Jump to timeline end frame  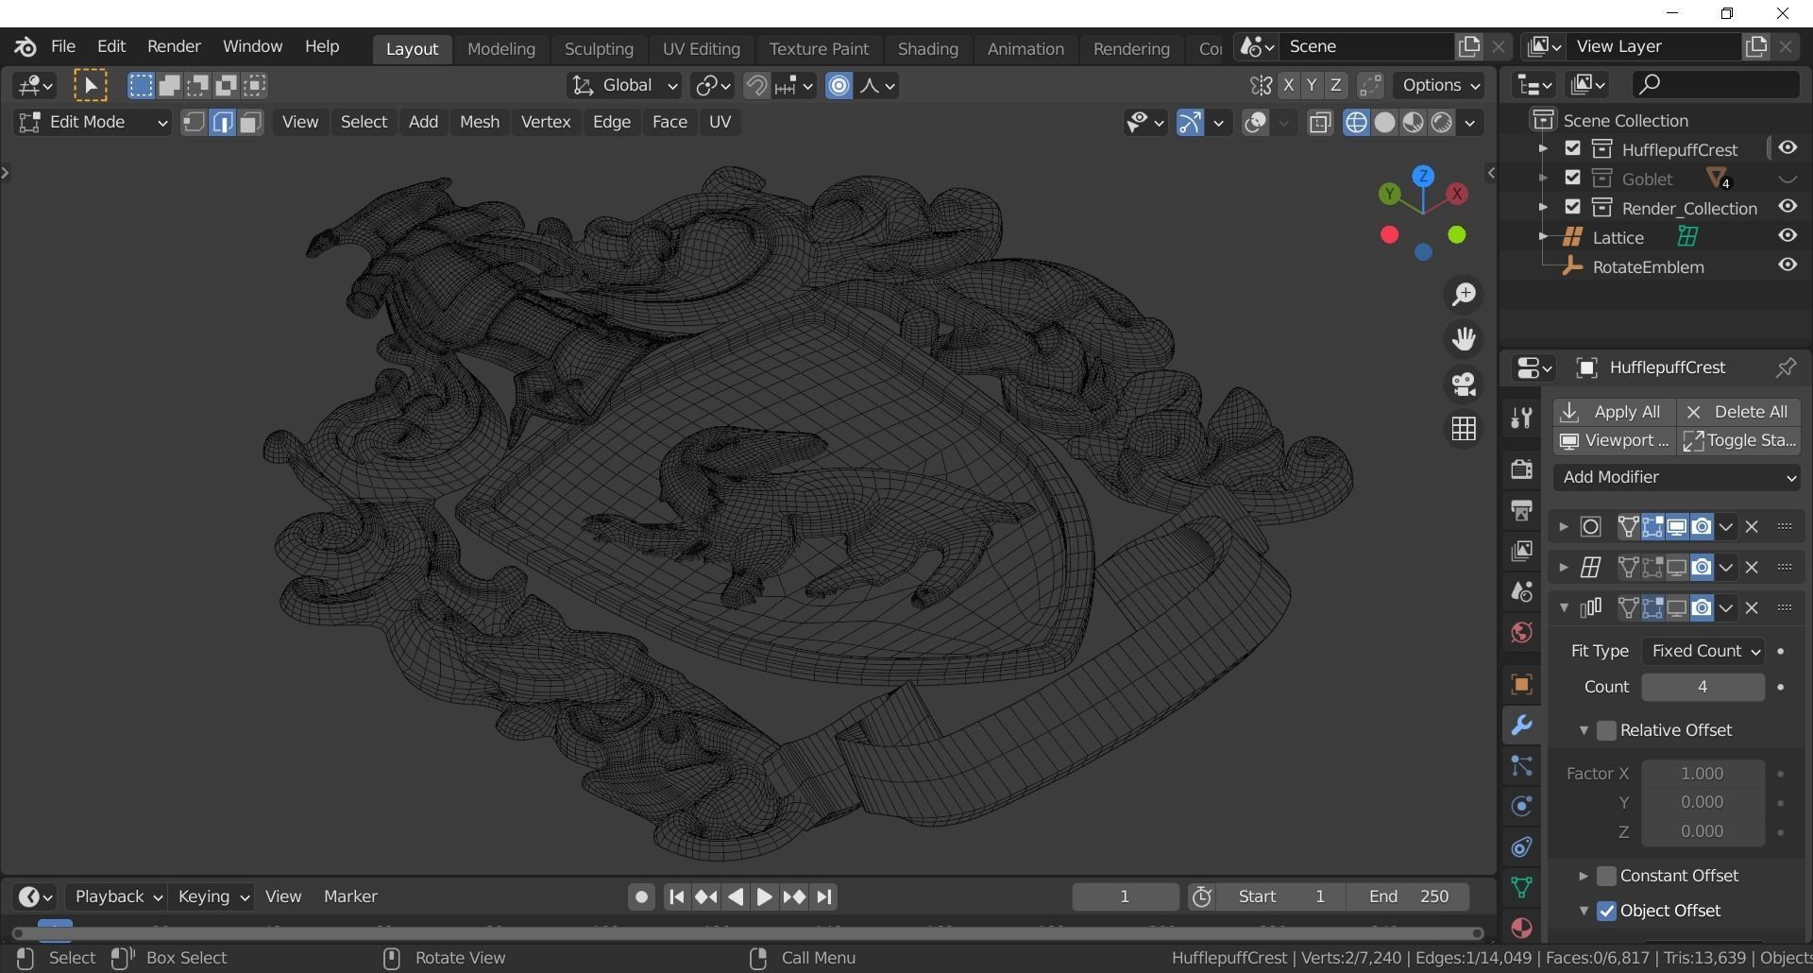pos(824,897)
